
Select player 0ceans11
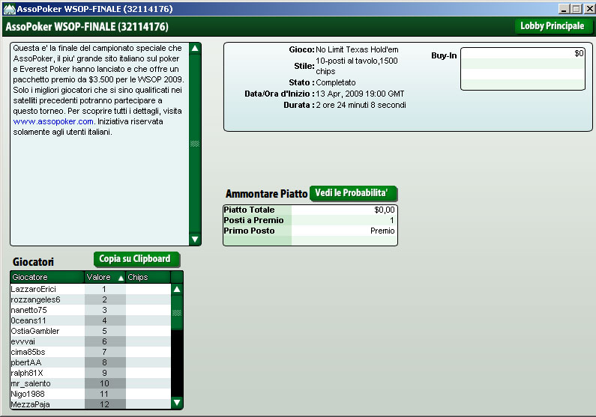point(91,320)
